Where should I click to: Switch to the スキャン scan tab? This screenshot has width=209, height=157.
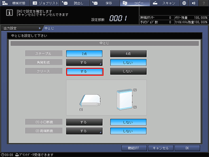click(165, 3)
